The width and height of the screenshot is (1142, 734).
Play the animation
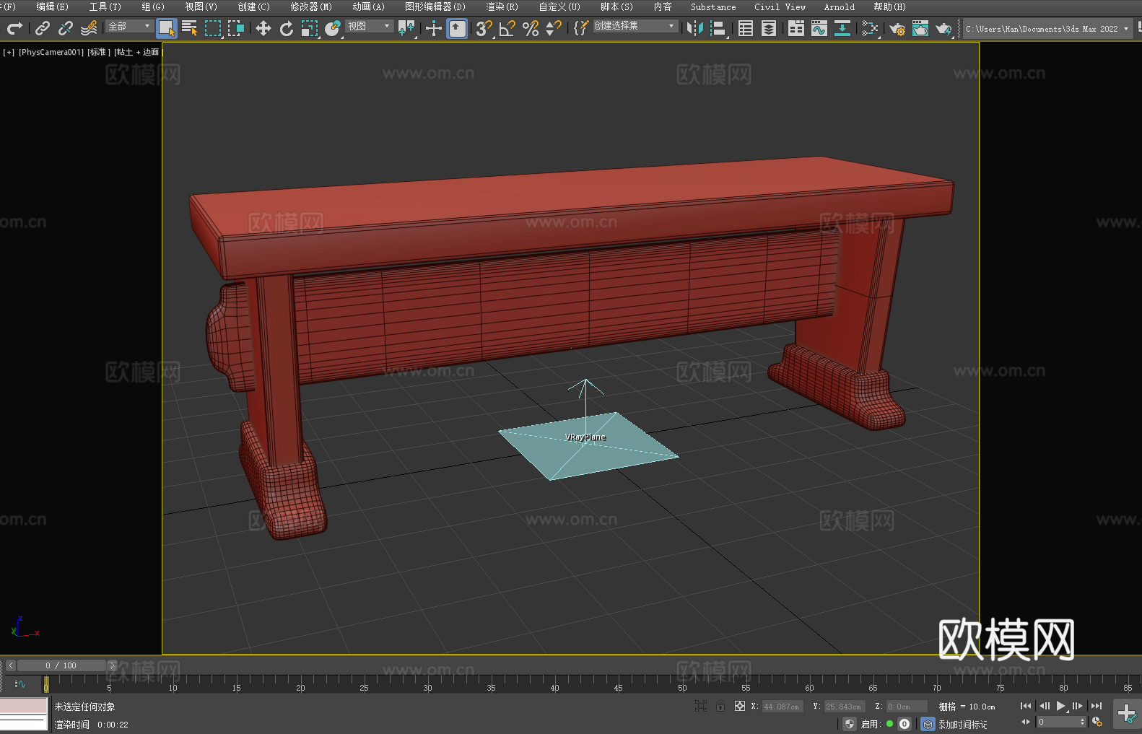1061,706
